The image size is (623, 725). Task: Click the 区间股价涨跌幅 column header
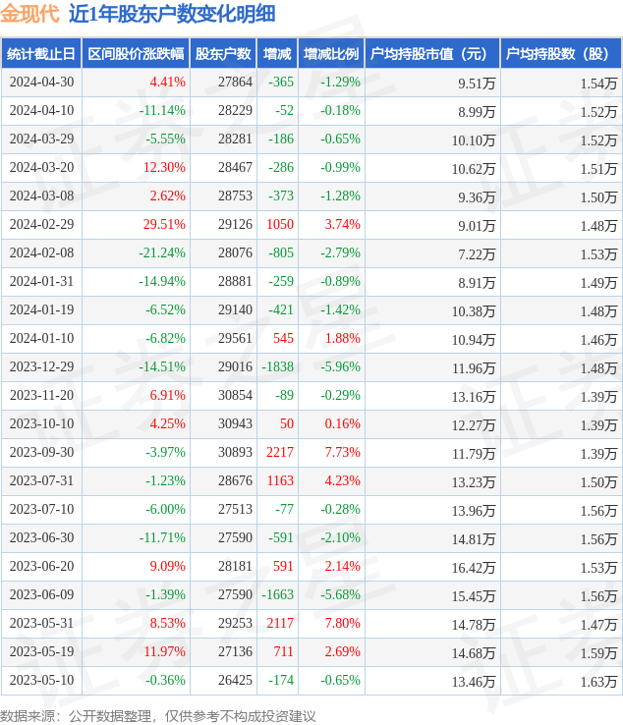135,54
